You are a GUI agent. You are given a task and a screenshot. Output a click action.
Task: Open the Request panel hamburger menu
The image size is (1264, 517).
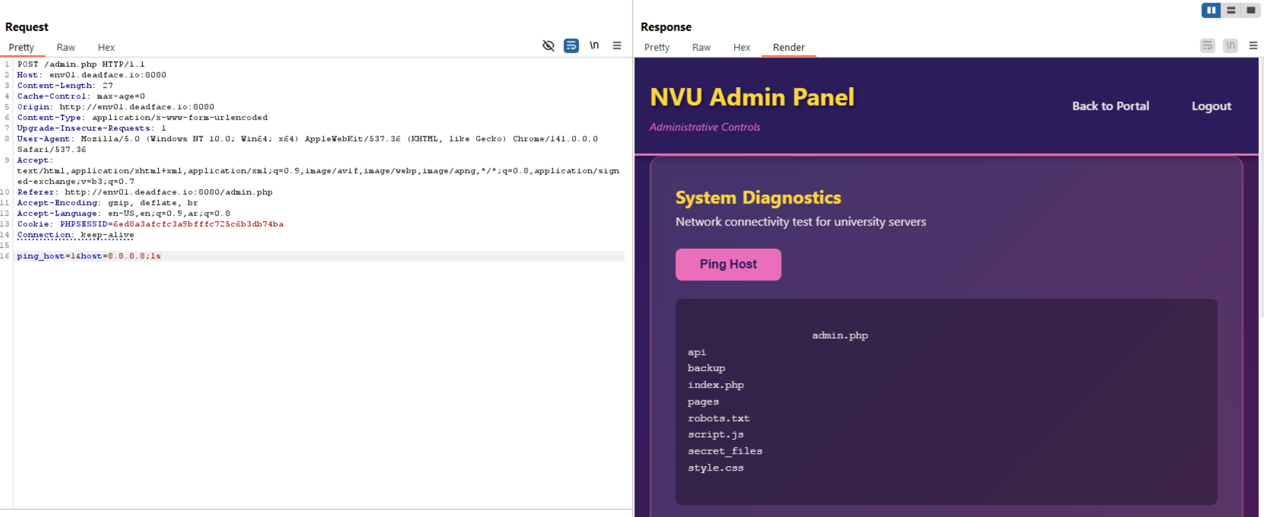click(617, 46)
